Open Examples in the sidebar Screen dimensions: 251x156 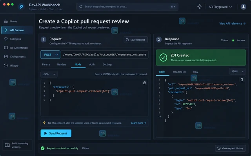click(x=17, y=39)
